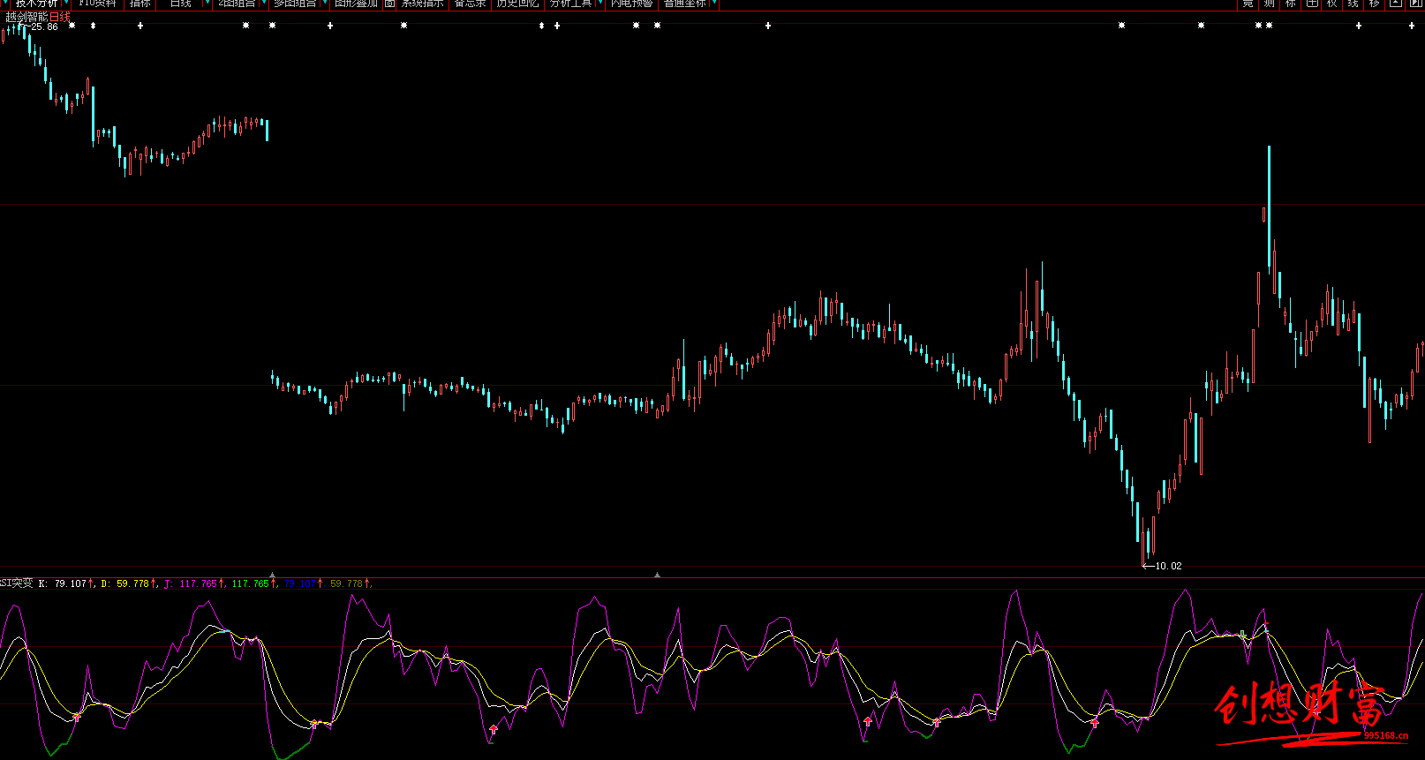Click the 竞 toolbar icon
Image resolution: width=1425 pixels, height=760 pixels.
[1248, 4]
